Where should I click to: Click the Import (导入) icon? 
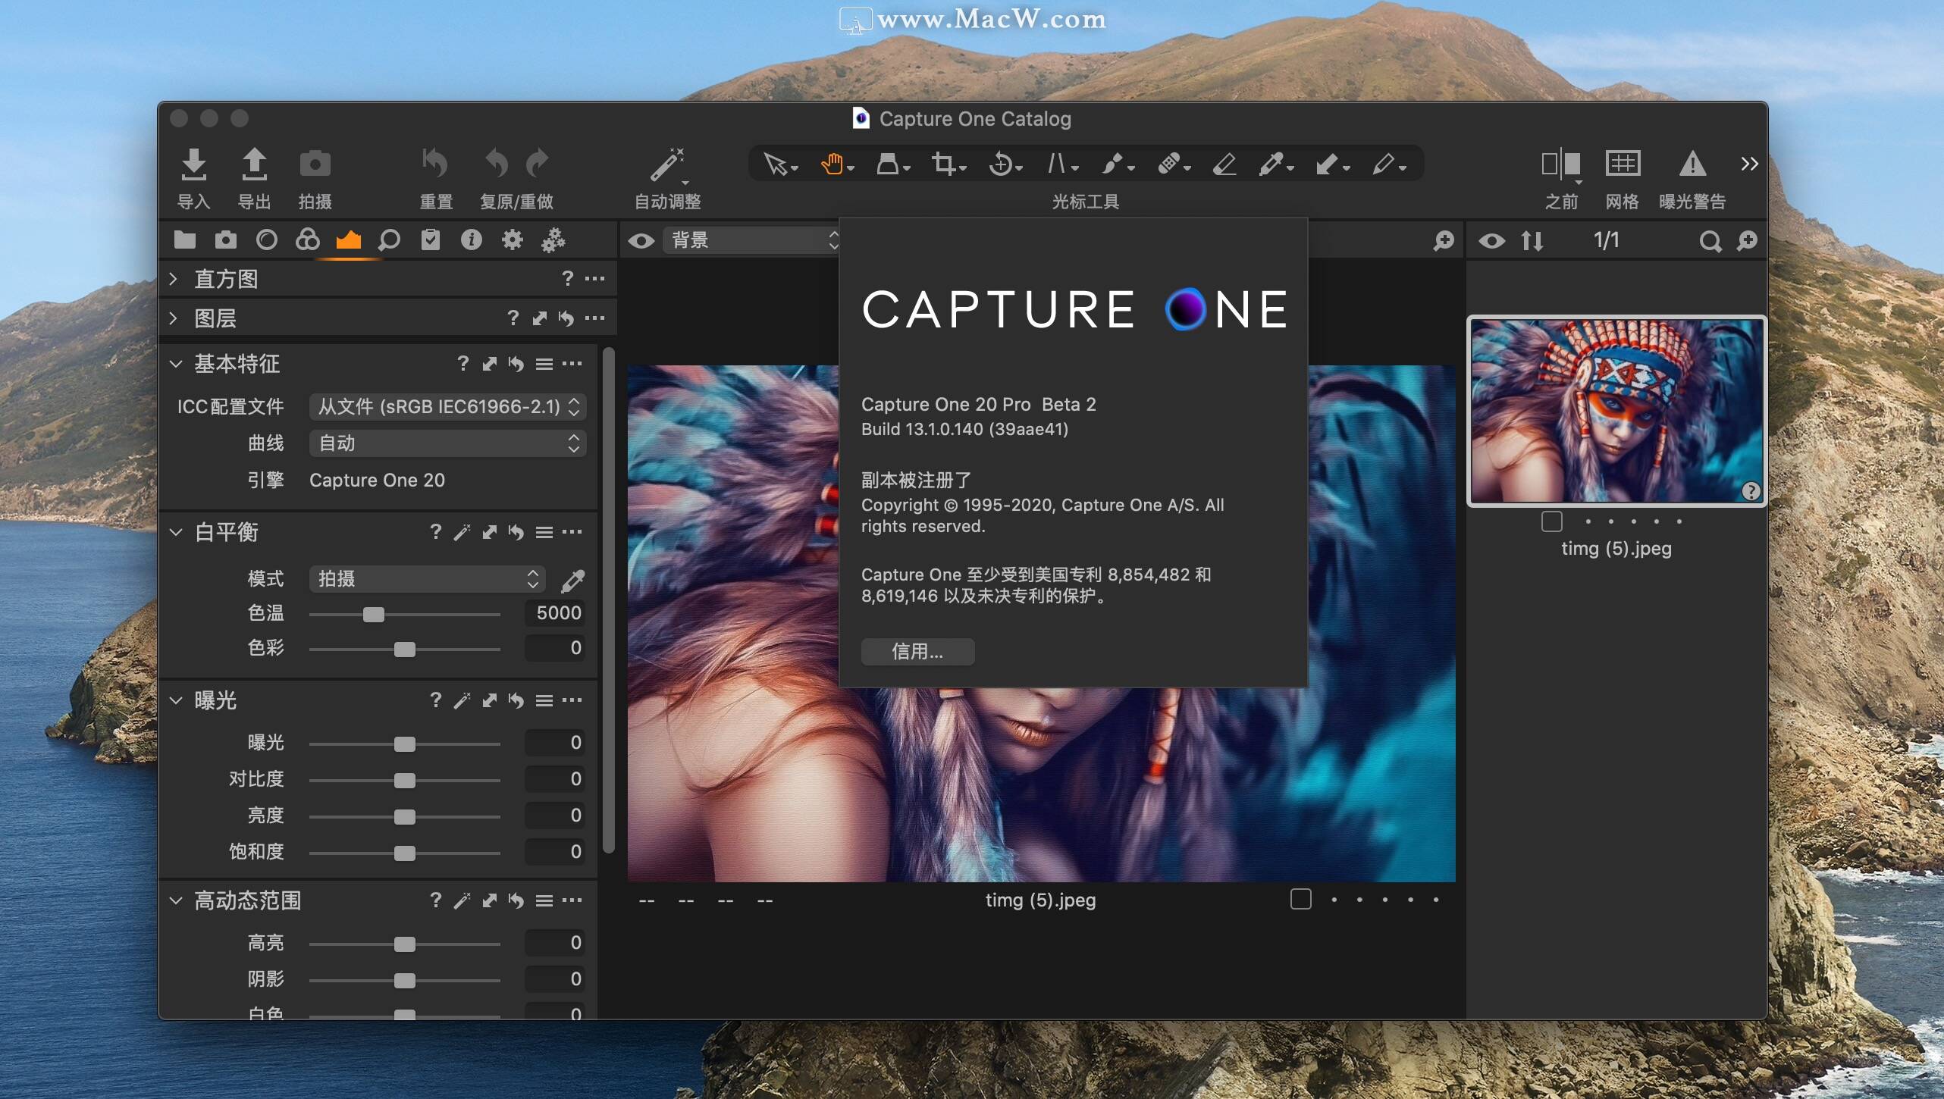click(194, 164)
